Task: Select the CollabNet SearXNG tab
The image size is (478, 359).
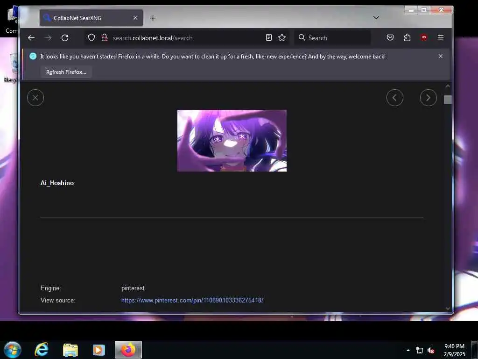Action: tap(91, 18)
